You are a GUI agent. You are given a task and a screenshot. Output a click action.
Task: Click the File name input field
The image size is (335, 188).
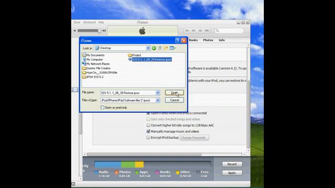coord(128,93)
